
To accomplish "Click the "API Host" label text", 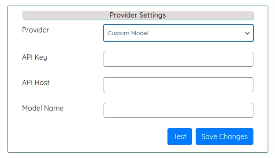I will [x=36, y=83].
